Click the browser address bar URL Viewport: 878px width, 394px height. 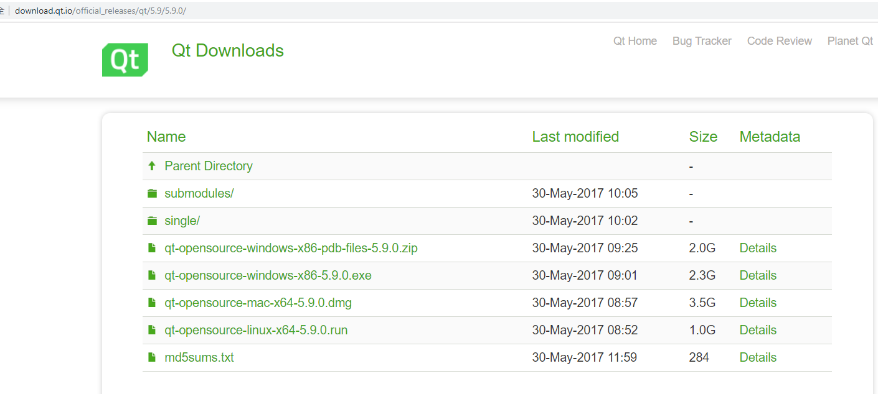(100, 11)
